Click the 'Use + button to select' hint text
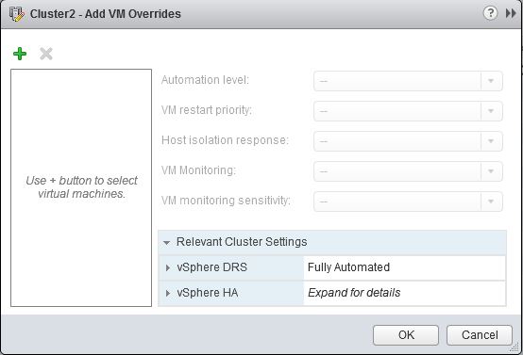The height and width of the screenshot is (355, 523). pos(81,181)
